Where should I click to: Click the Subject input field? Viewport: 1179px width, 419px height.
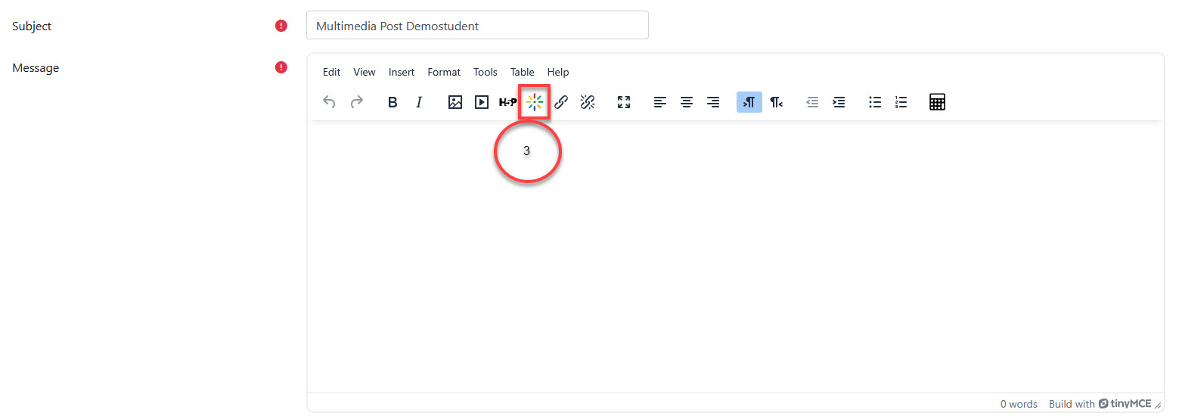pos(477,26)
